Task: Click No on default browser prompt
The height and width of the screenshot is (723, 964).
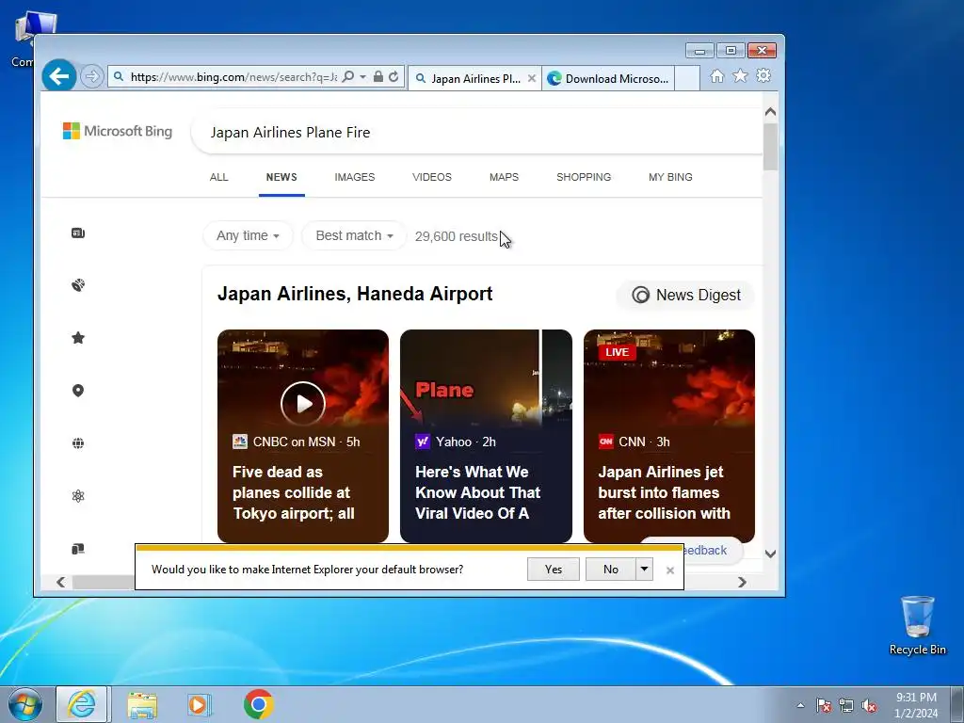Action: coord(610,570)
